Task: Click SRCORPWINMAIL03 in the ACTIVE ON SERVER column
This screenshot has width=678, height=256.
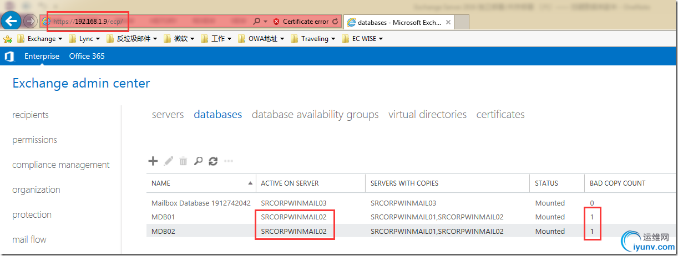Action: (x=294, y=203)
